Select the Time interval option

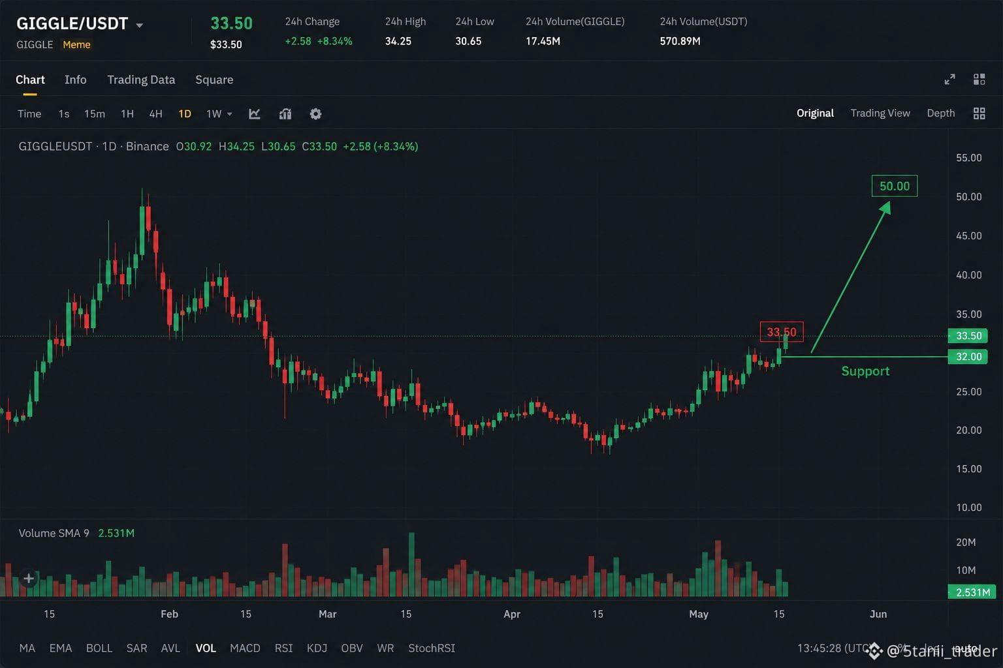29,114
